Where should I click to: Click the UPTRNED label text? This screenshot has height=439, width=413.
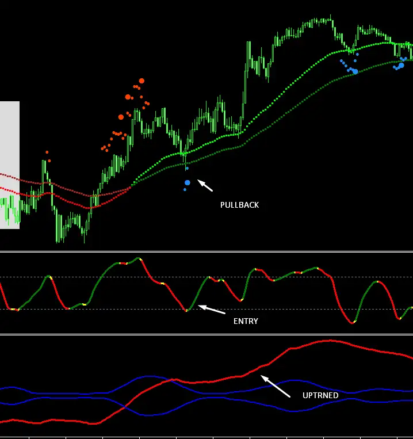tap(320, 395)
